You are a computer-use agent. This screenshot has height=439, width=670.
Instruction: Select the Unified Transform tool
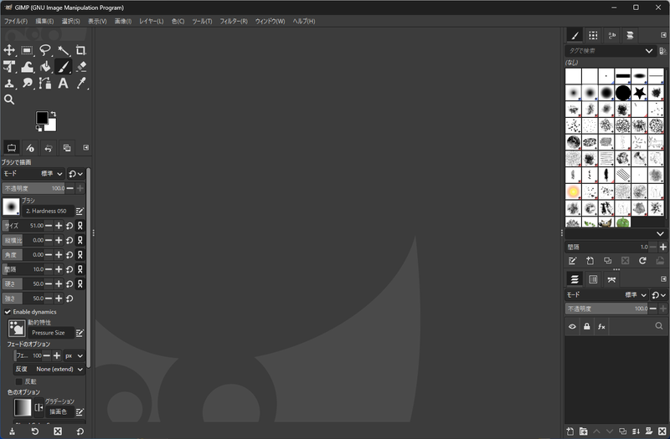pyautogui.click(x=9, y=67)
